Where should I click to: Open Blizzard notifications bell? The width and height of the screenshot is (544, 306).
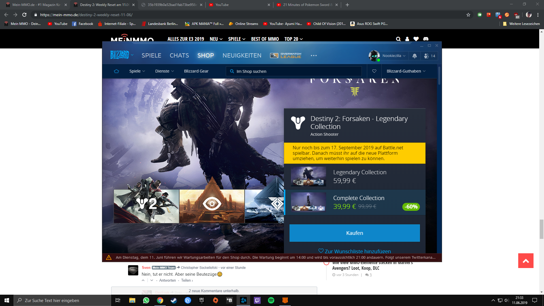coord(415,56)
